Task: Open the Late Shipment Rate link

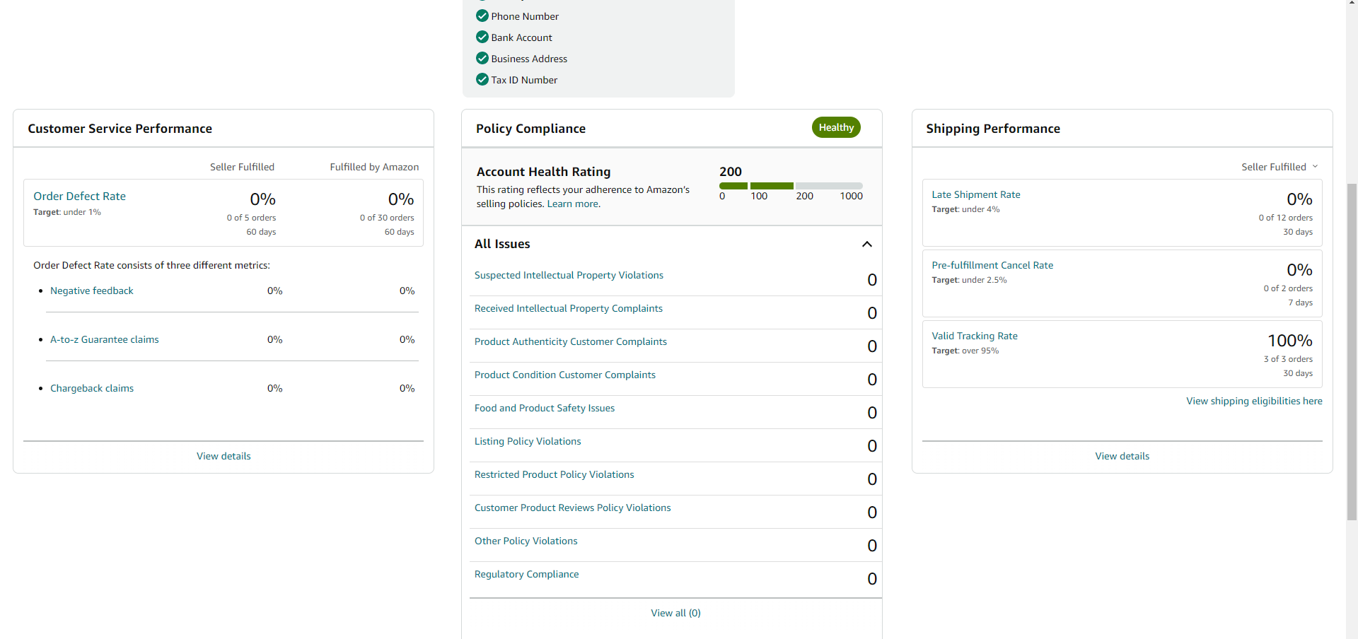Action: point(976,194)
